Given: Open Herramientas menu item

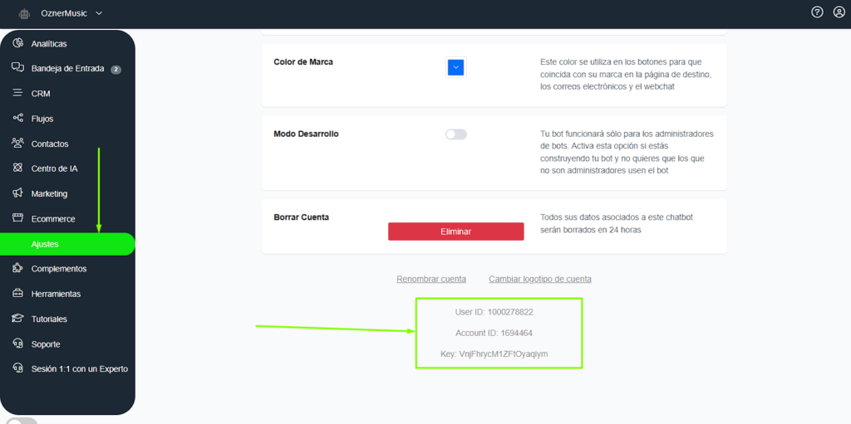Looking at the screenshot, I should pyautogui.click(x=55, y=294).
